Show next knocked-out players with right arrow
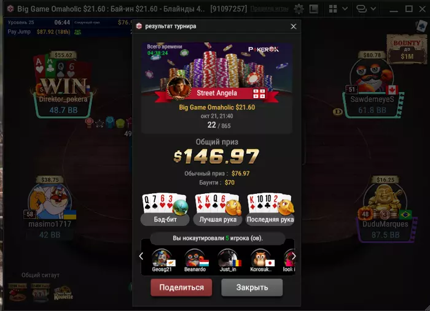The height and width of the screenshot is (311, 430). 294,256
